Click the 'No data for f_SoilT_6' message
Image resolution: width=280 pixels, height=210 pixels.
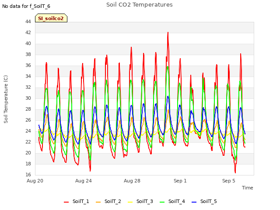(x=26, y=6)
